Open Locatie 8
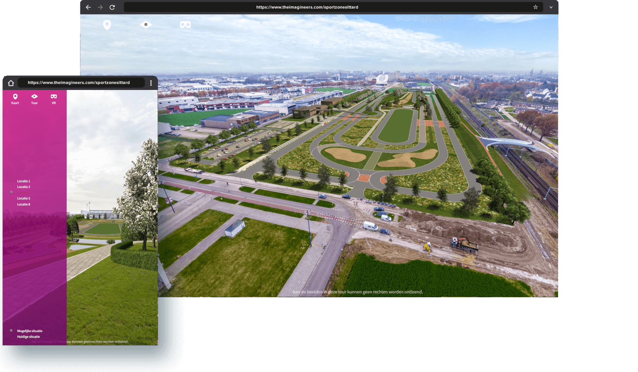This screenshot has height=372, width=638. pyautogui.click(x=23, y=204)
